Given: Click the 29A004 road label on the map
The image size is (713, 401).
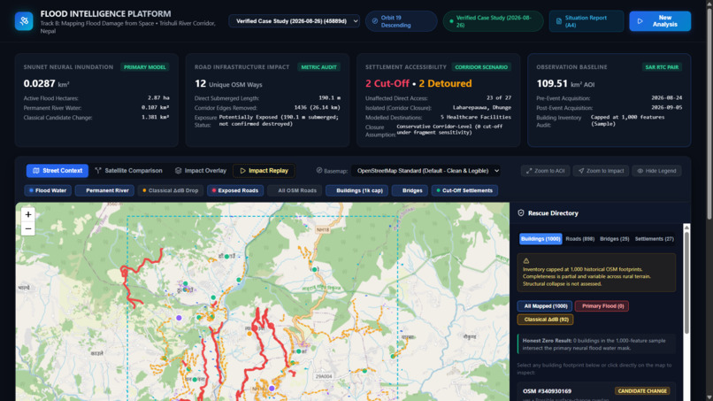Looking at the screenshot, I should click(x=324, y=376).
